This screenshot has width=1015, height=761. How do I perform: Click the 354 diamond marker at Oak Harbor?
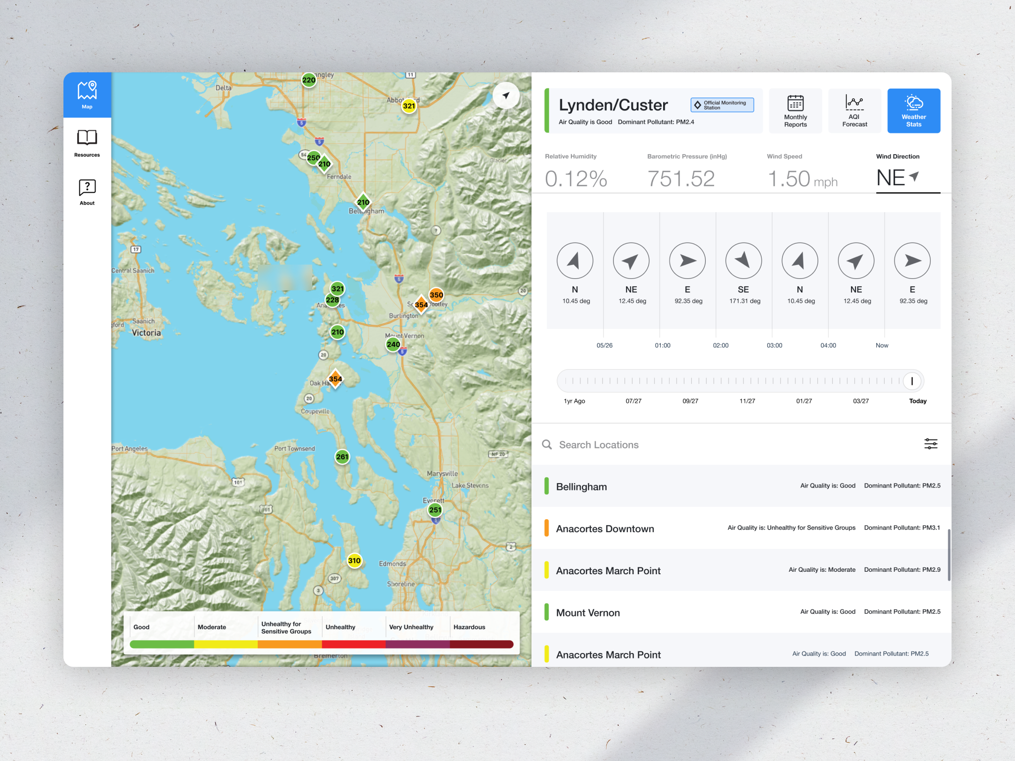coord(336,379)
